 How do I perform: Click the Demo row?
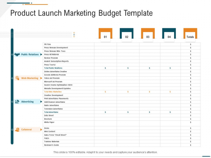point(121,128)
